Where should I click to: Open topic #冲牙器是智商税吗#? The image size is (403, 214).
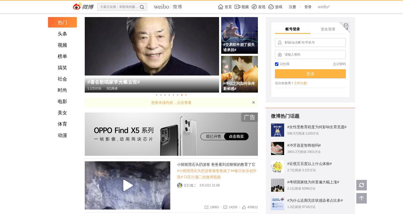(304, 145)
